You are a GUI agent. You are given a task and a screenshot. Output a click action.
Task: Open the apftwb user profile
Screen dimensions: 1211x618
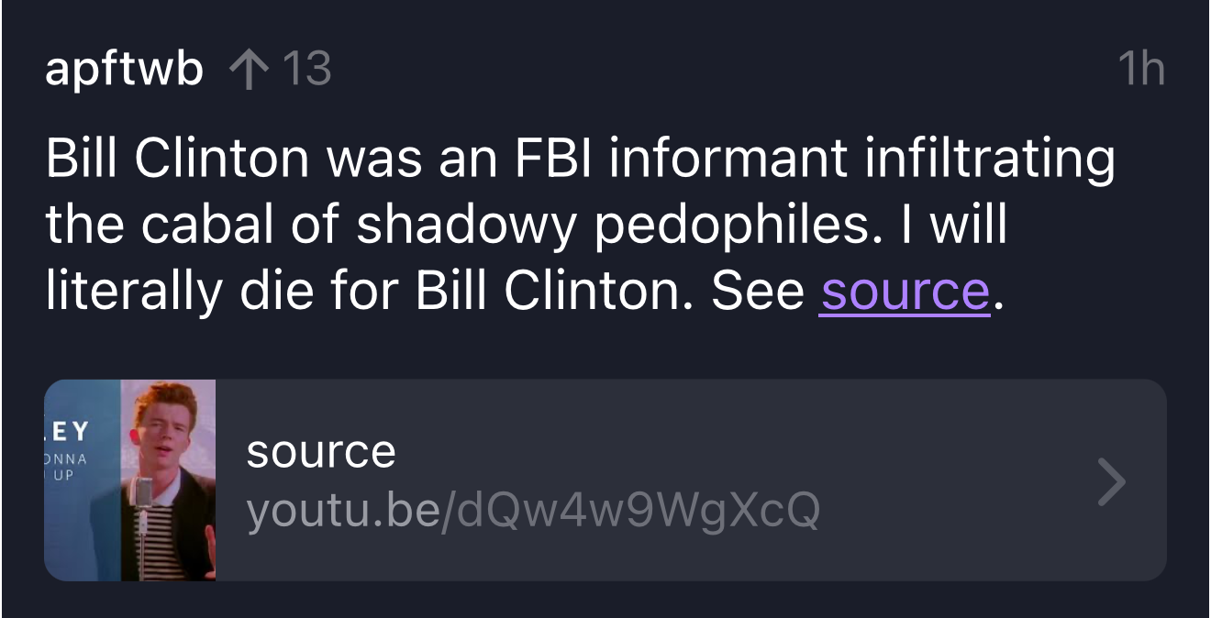click(x=124, y=69)
